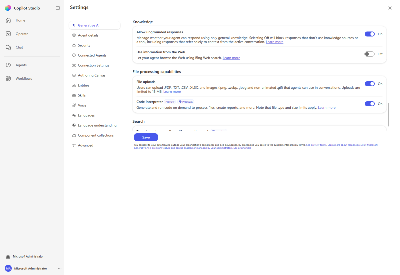Collapse the left navigation pane icon
Viewport: 400px width, 275px height.
pyautogui.click(x=58, y=8)
